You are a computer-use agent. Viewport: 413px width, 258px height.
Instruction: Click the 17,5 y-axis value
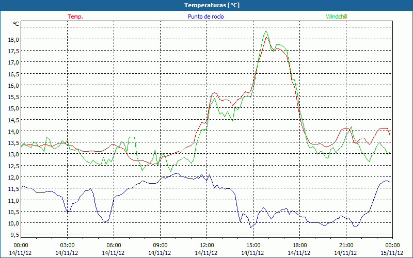14,51
